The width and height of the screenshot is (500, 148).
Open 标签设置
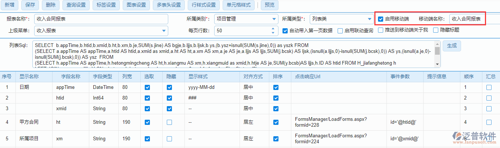[x=106, y=5]
